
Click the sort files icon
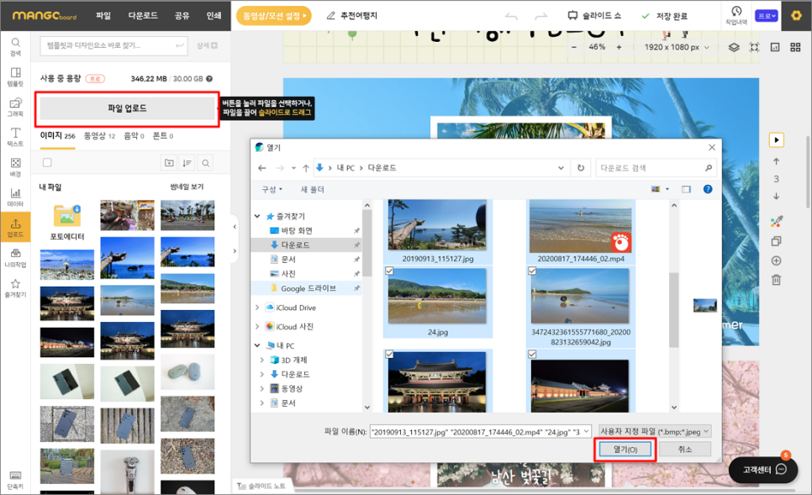187,163
